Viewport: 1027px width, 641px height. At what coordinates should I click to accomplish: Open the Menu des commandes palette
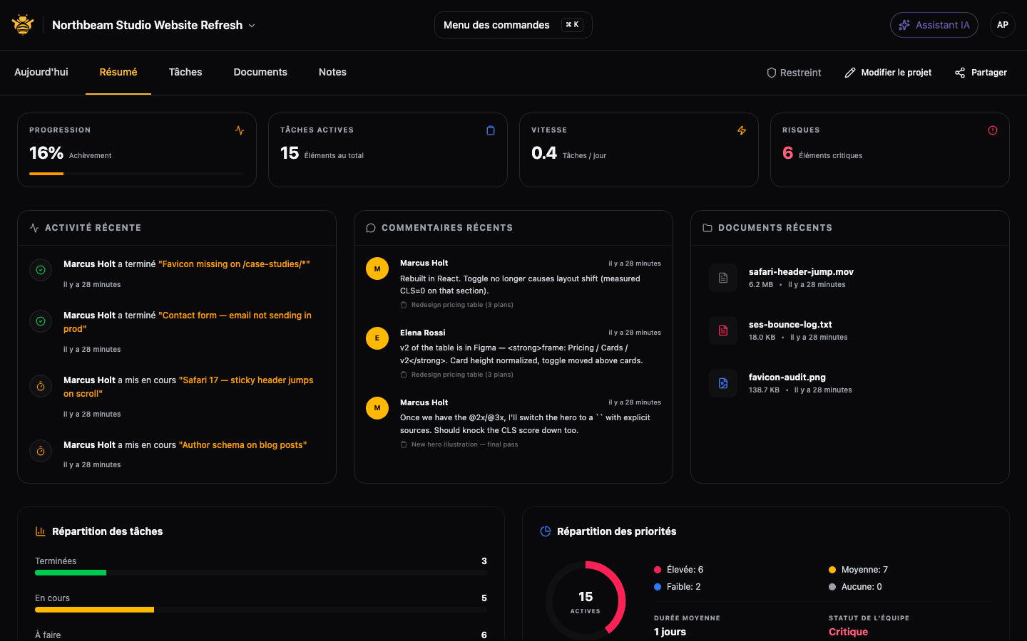pos(513,24)
